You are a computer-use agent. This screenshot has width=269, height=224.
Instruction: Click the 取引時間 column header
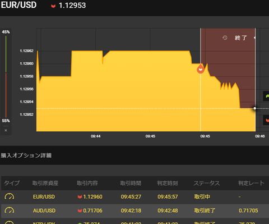pos(131,183)
